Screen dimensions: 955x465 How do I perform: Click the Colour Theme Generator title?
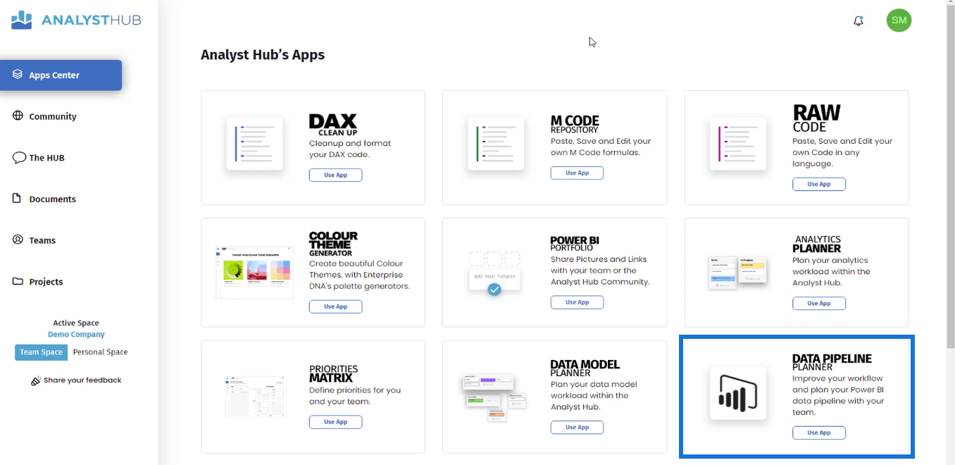[333, 244]
